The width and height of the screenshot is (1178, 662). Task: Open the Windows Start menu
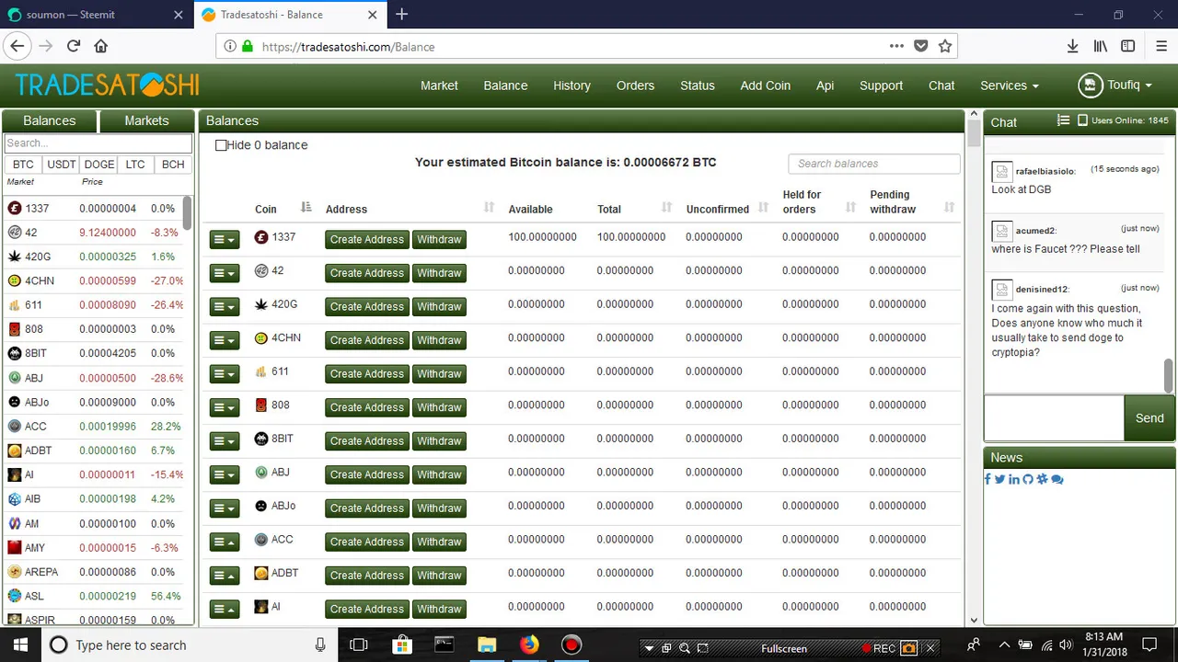tap(21, 645)
